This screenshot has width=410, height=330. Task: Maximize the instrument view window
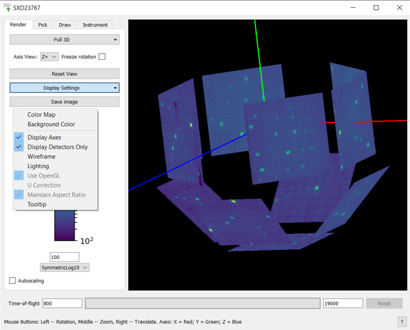[x=376, y=8]
